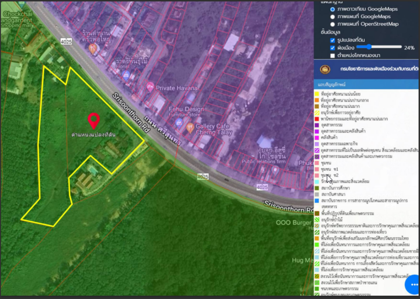Screen dimensions: 420x299
Task: Click the ตำแหน่งแปลงที่ดิน label on map
Action: tap(93, 135)
